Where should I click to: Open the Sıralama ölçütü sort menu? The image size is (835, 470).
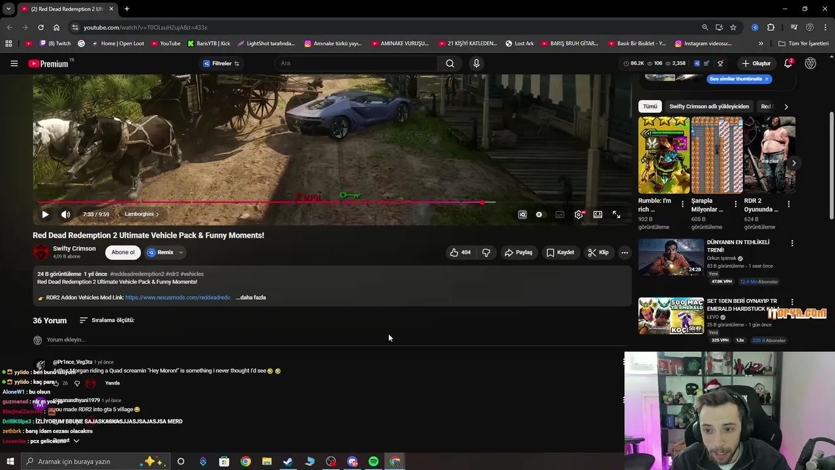[107, 321]
